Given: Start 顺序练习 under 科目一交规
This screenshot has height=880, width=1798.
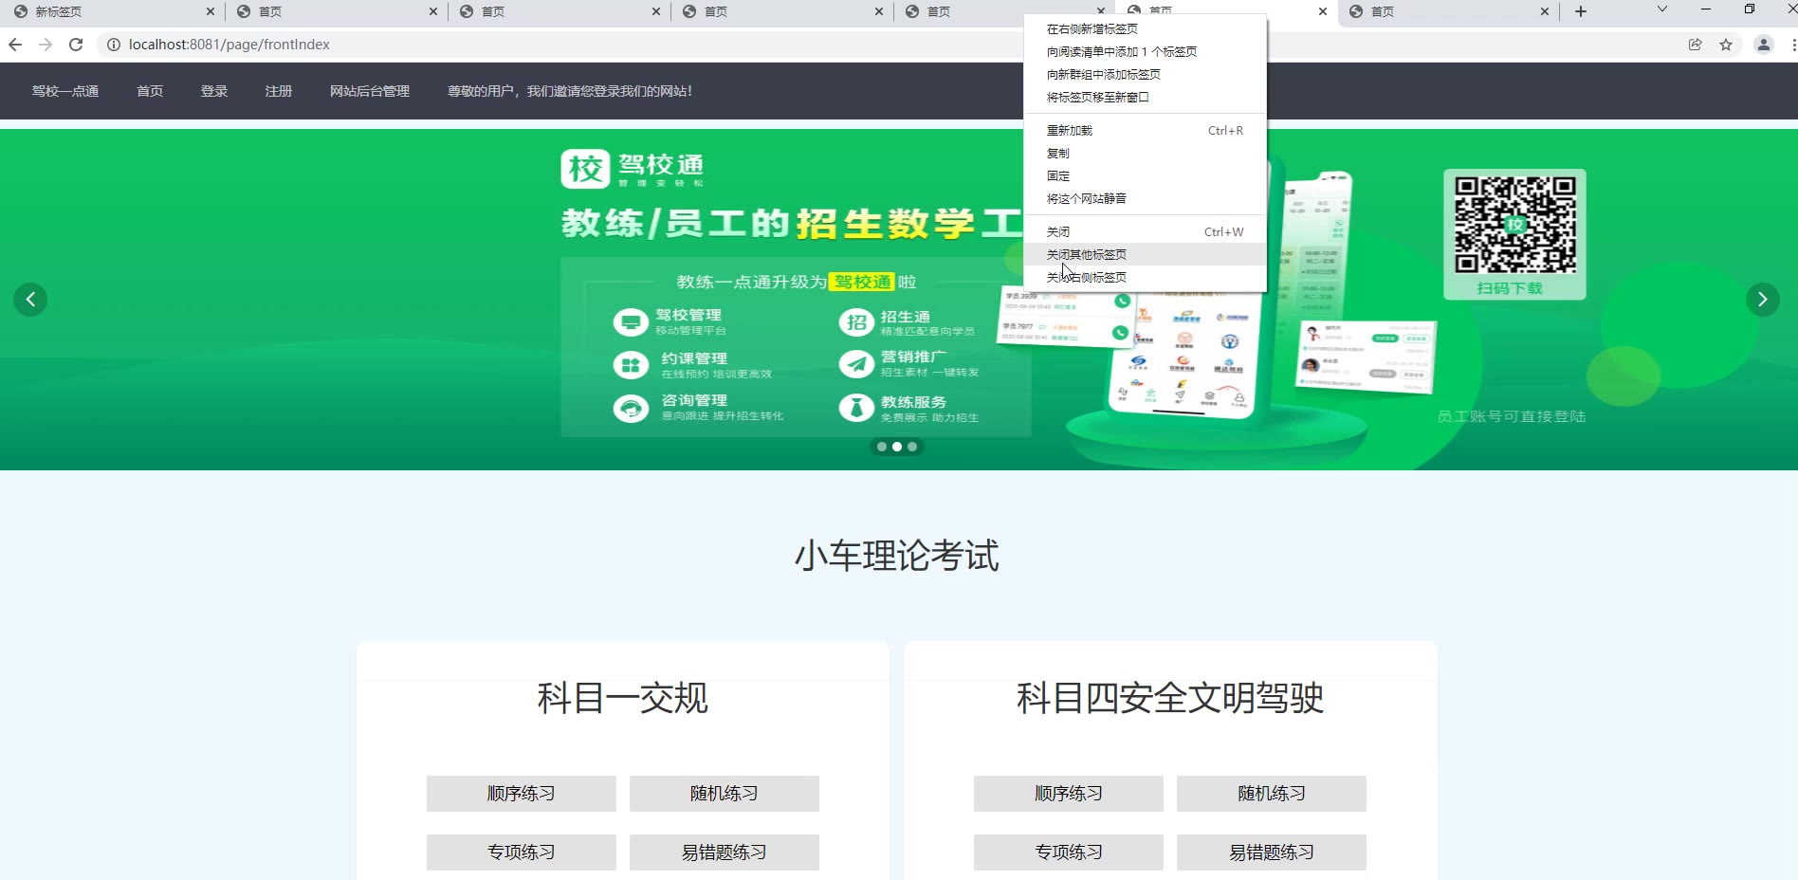Looking at the screenshot, I should [522, 794].
